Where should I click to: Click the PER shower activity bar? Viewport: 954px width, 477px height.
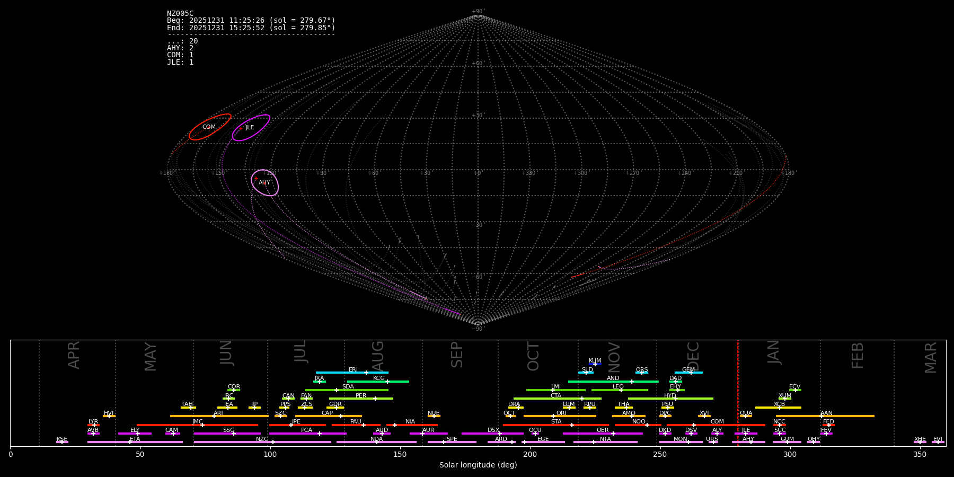click(361, 399)
